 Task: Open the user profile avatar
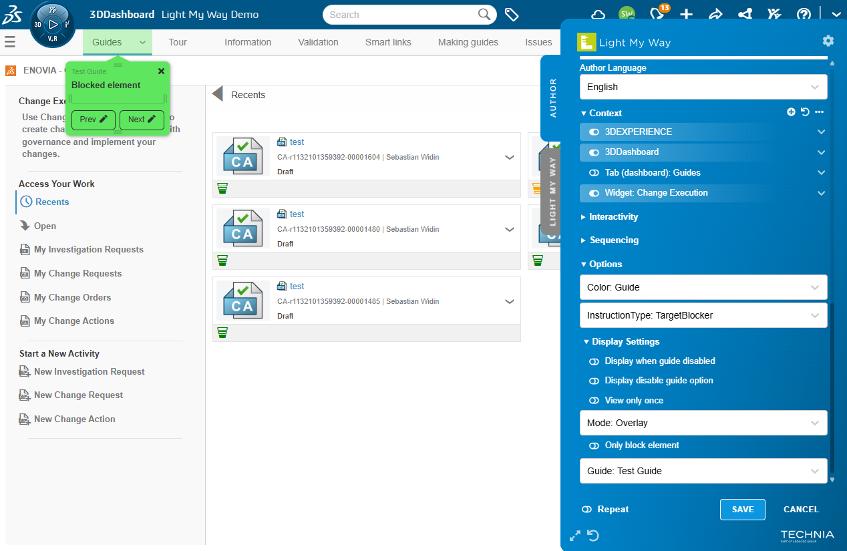pos(627,14)
